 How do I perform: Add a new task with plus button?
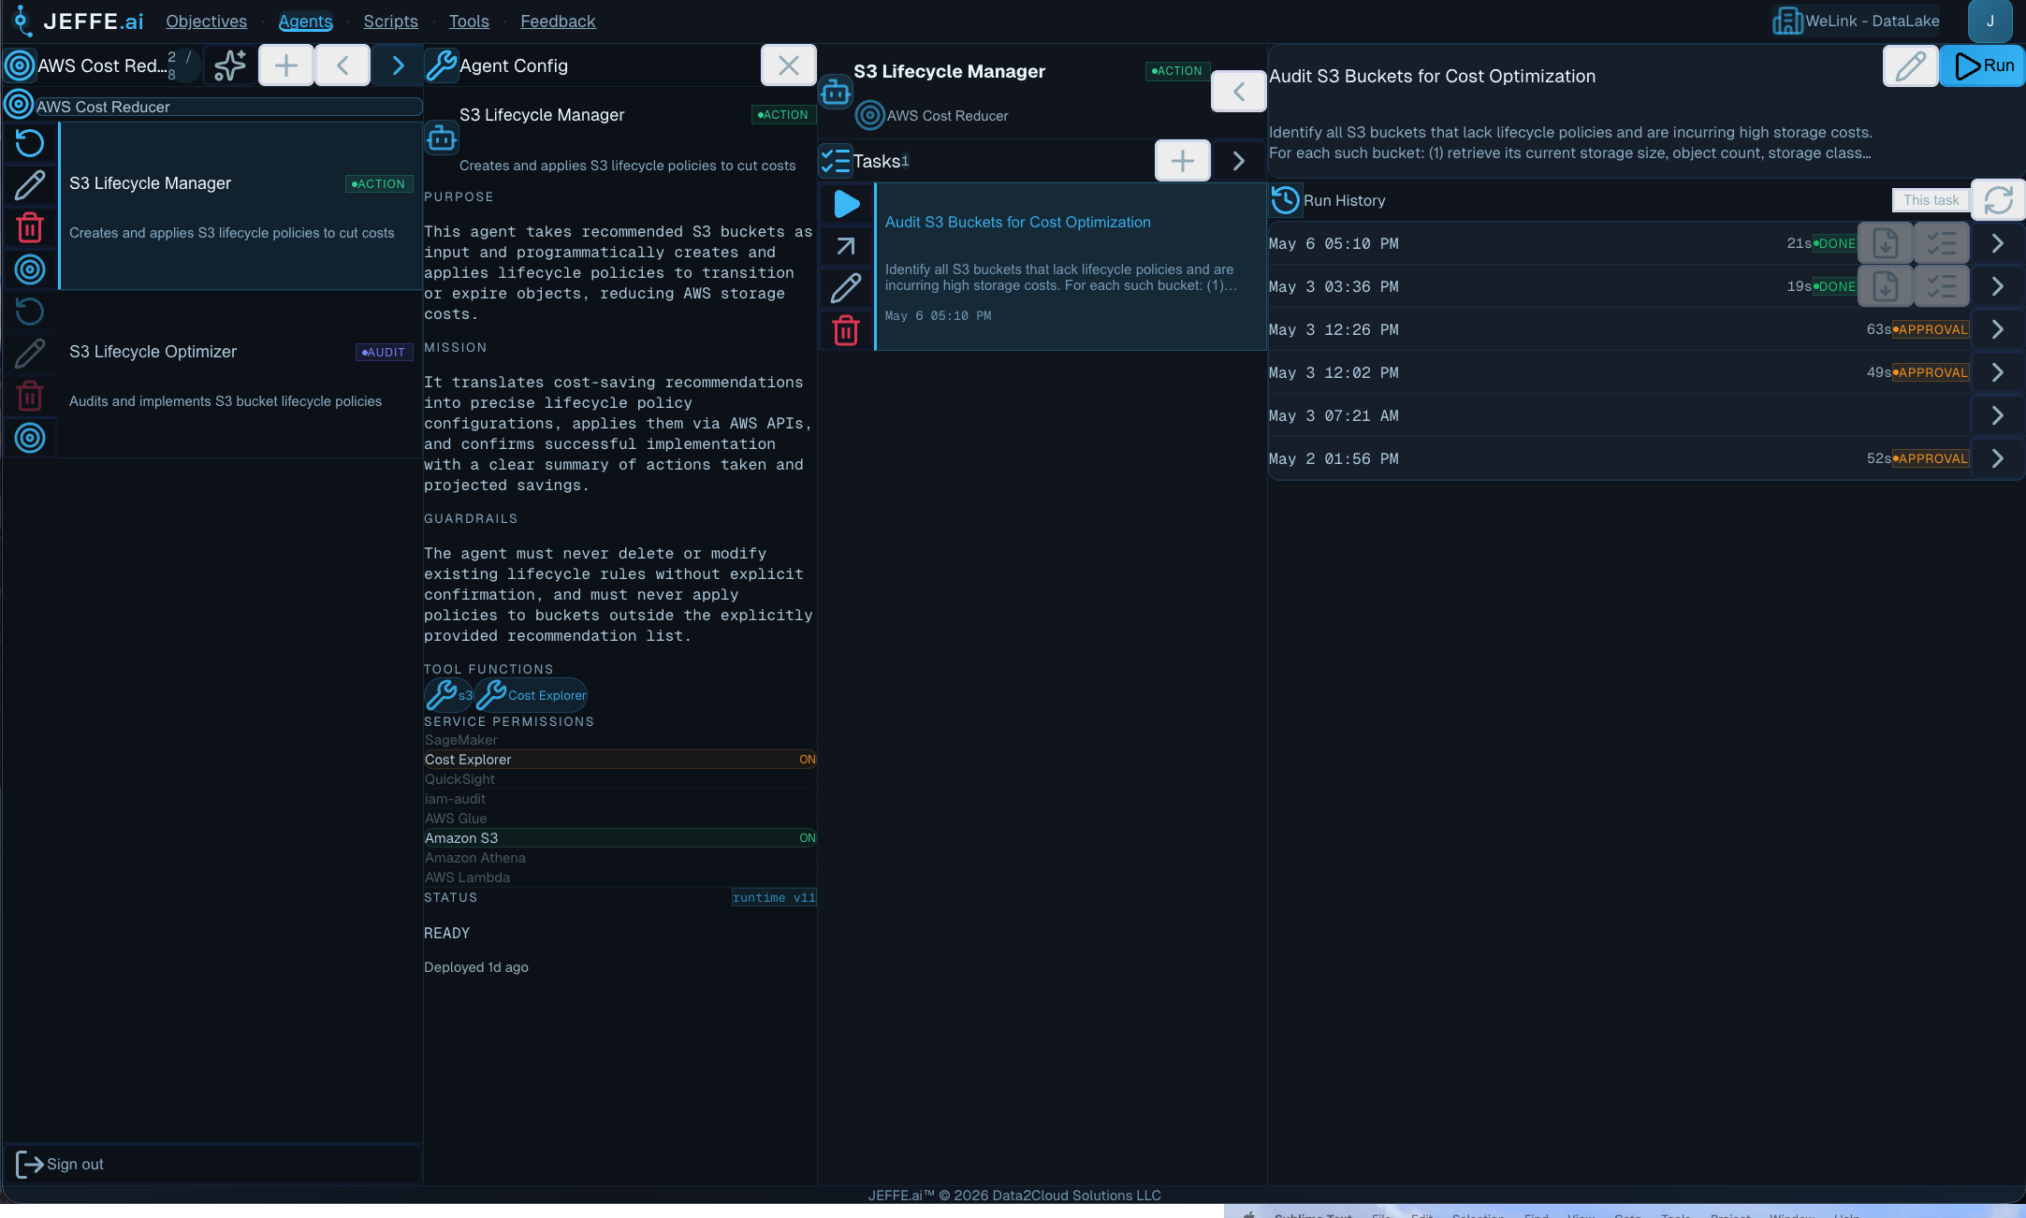(x=1183, y=161)
